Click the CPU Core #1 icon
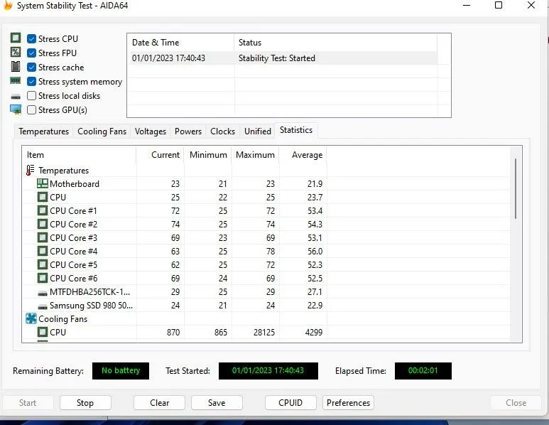 [43, 210]
